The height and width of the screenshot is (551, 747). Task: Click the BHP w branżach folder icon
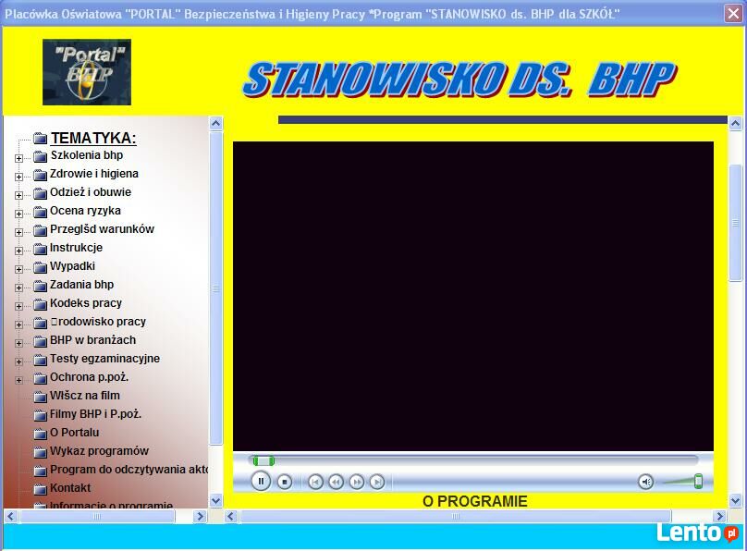(40, 341)
